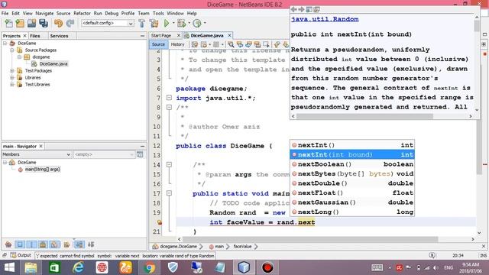This screenshot has height=275, width=489.
Task: Open the Debug Project dropdown arrow
Action: pos(189,23)
